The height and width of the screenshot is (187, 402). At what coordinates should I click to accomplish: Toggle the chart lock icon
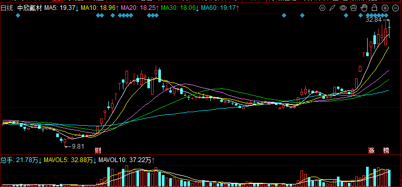374,8
